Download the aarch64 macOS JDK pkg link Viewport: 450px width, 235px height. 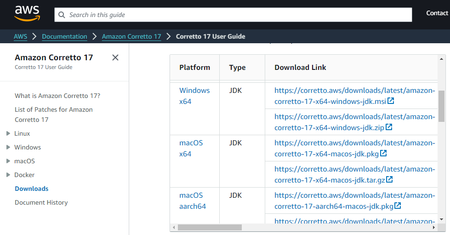[355, 201]
